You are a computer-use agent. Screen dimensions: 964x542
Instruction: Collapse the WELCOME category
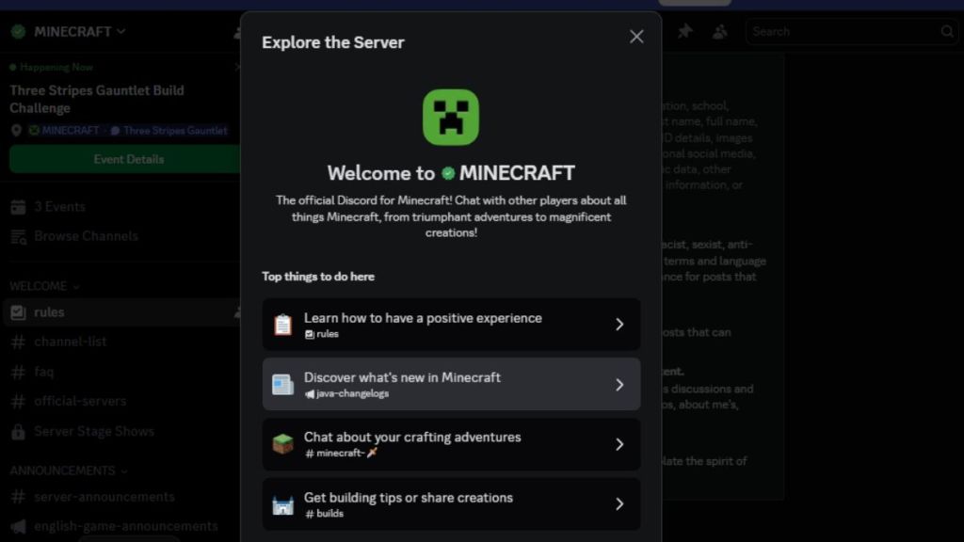click(x=42, y=285)
